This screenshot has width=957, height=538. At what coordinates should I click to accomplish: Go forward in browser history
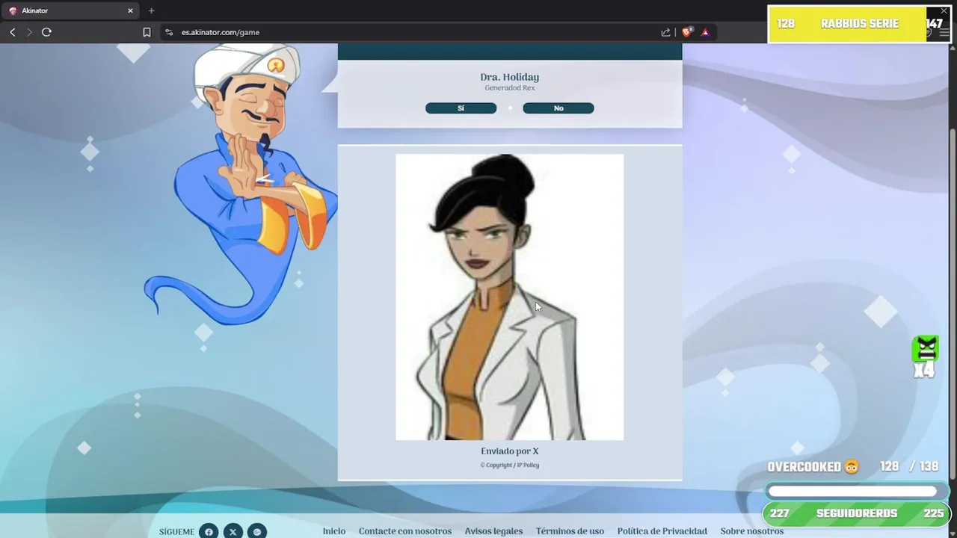coord(29,32)
